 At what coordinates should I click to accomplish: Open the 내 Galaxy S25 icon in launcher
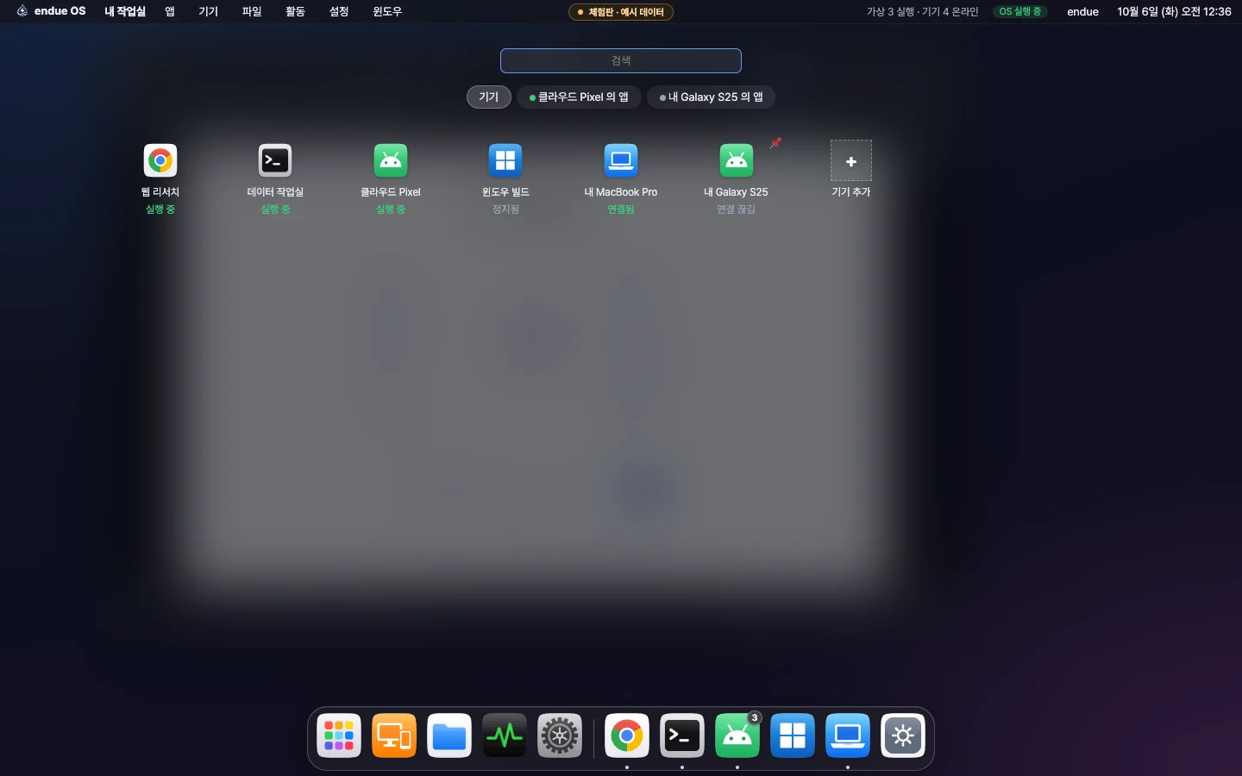(x=736, y=160)
